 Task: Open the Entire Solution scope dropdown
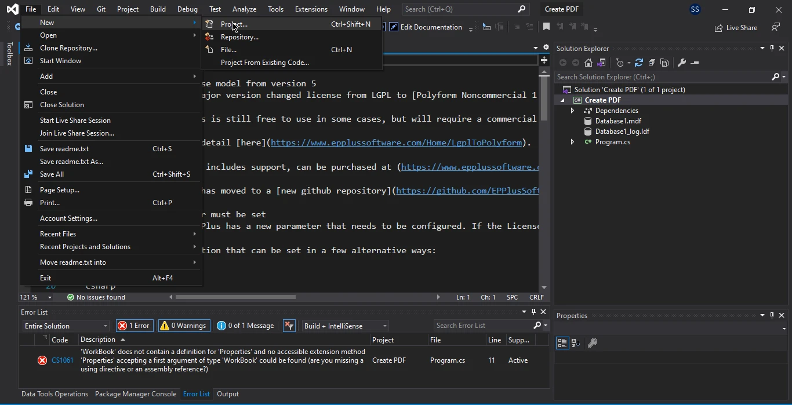coord(66,326)
